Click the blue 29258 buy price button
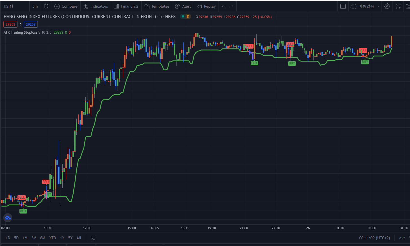The height and width of the screenshot is (246, 410). pos(31,25)
